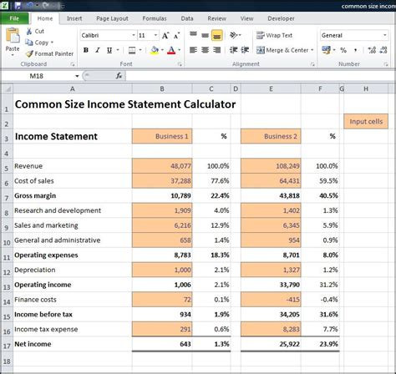Viewport: 396px width, 374px height.
Task: Select the Input cells legend cell
Action: [366, 122]
